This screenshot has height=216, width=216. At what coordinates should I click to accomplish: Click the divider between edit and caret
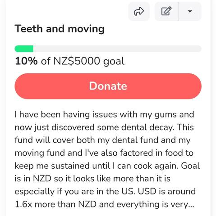click(178, 11)
